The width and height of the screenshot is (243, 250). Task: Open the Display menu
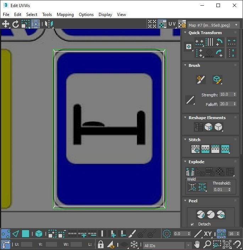click(x=105, y=15)
